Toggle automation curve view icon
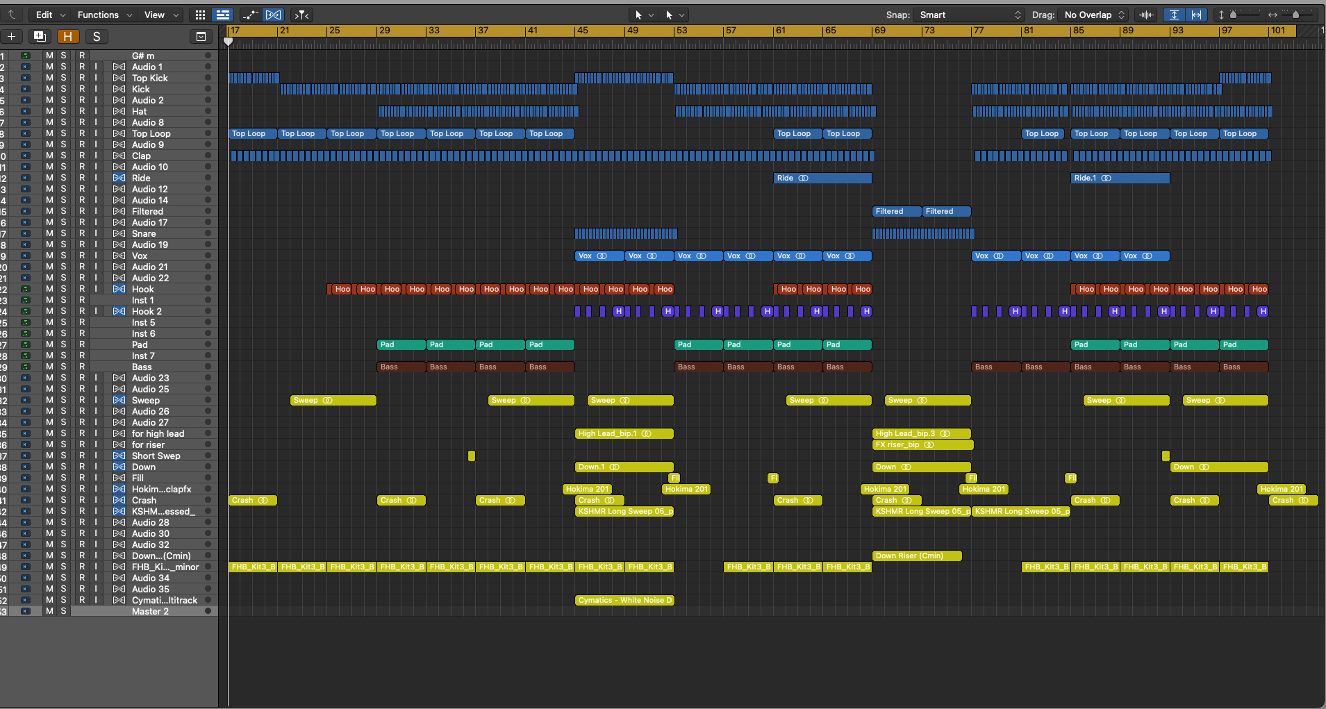 tap(250, 15)
